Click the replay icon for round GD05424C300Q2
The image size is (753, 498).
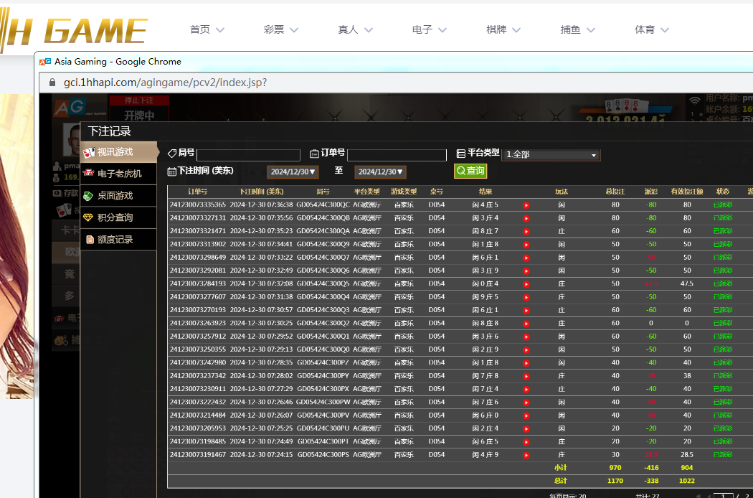[526, 324]
